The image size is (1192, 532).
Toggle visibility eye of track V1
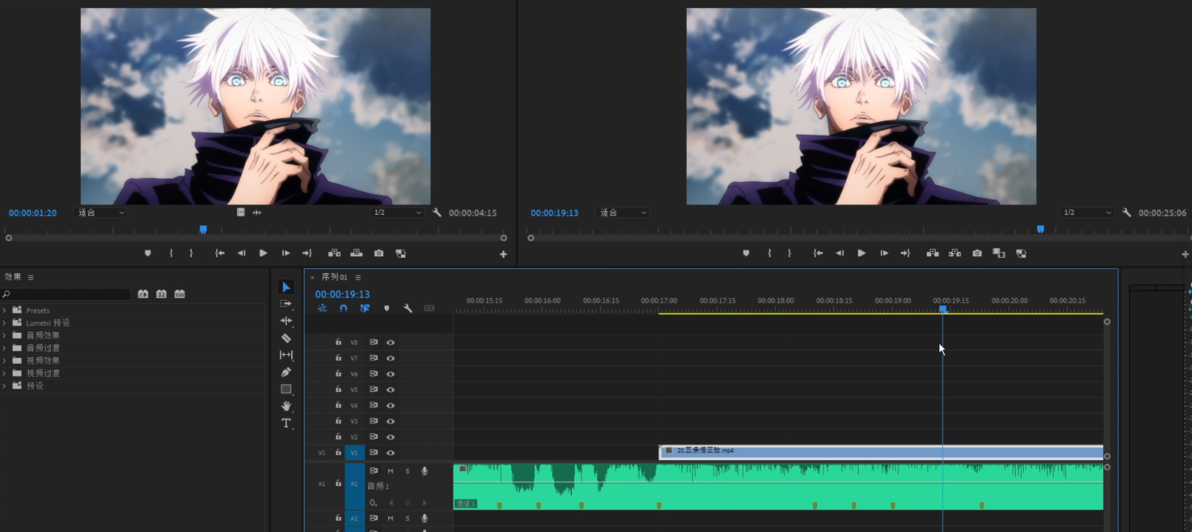point(390,453)
